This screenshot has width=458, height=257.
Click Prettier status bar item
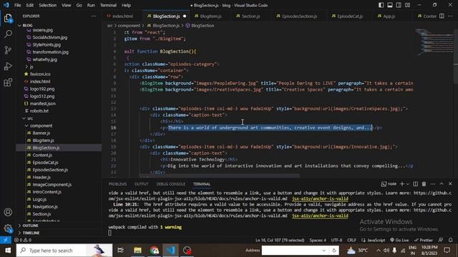coord(423,240)
